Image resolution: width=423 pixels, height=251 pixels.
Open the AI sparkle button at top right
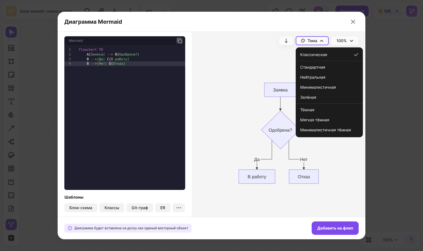click(x=412, y=11)
